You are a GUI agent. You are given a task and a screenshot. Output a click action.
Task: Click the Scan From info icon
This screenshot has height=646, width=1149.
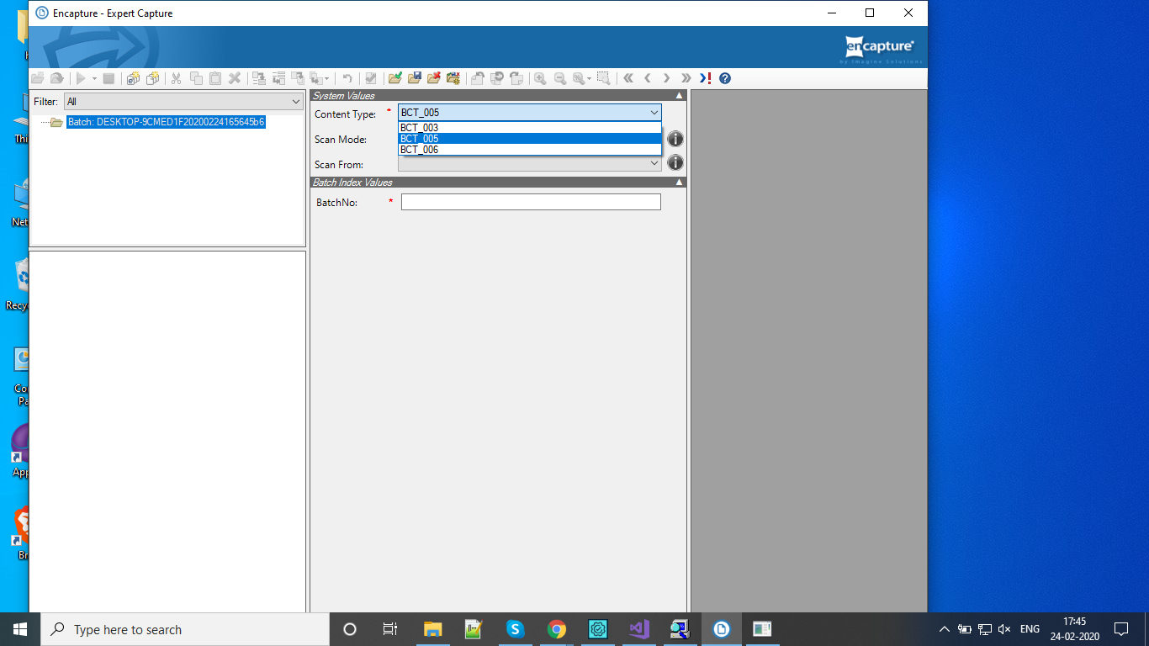[x=675, y=162]
